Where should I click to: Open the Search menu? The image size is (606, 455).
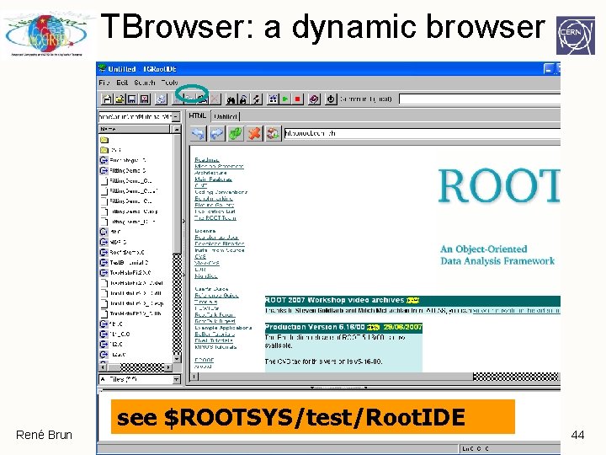click(145, 83)
